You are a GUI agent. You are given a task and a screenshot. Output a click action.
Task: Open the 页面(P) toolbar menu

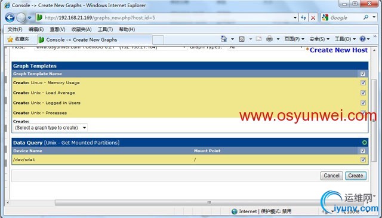[x=294, y=39]
